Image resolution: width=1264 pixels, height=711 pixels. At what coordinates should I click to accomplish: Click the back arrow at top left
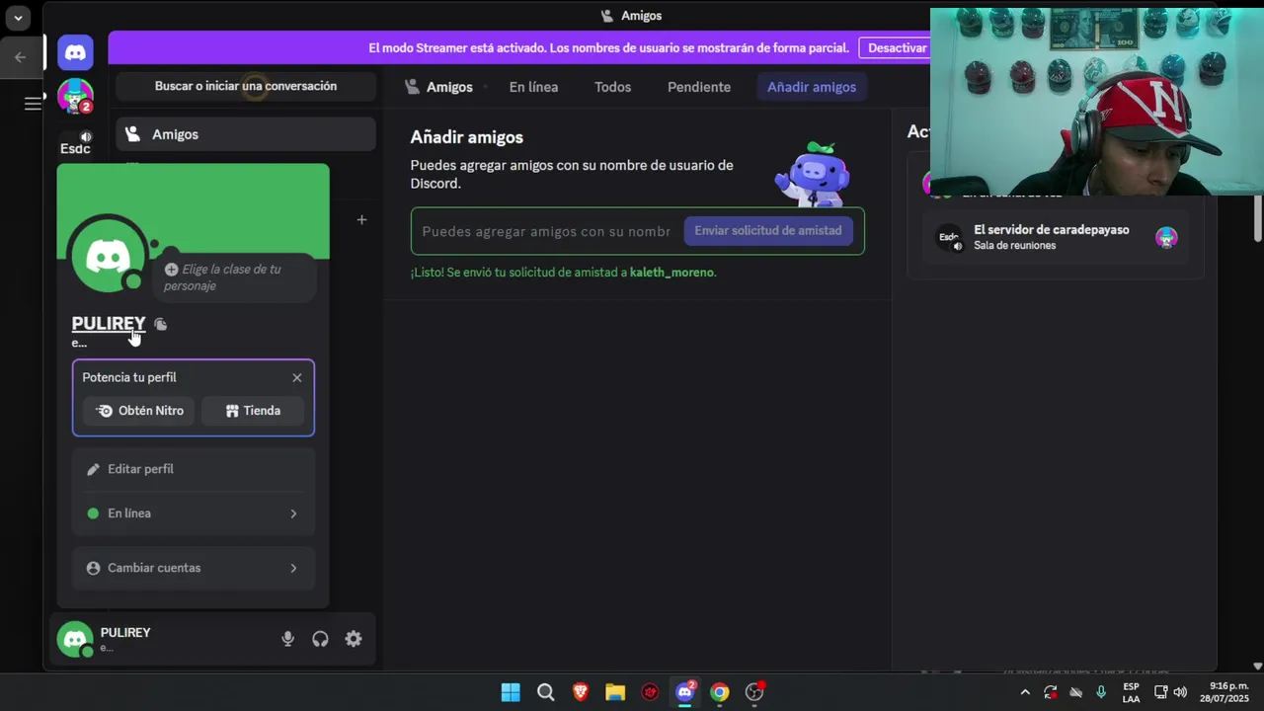tap(20, 56)
